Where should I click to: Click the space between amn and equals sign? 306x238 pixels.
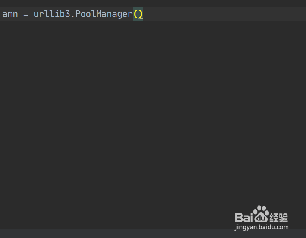click(x=20, y=14)
